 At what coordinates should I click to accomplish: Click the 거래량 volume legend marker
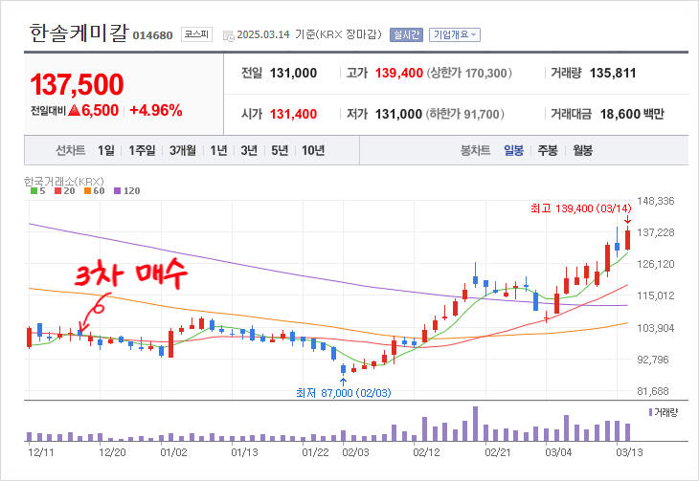coord(650,412)
